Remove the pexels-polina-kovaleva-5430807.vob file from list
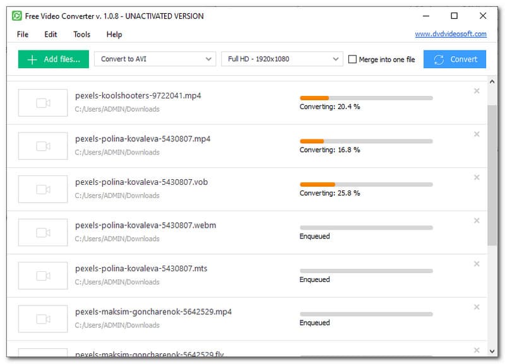Image resolution: width=505 pixels, height=364 pixels. [x=477, y=177]
